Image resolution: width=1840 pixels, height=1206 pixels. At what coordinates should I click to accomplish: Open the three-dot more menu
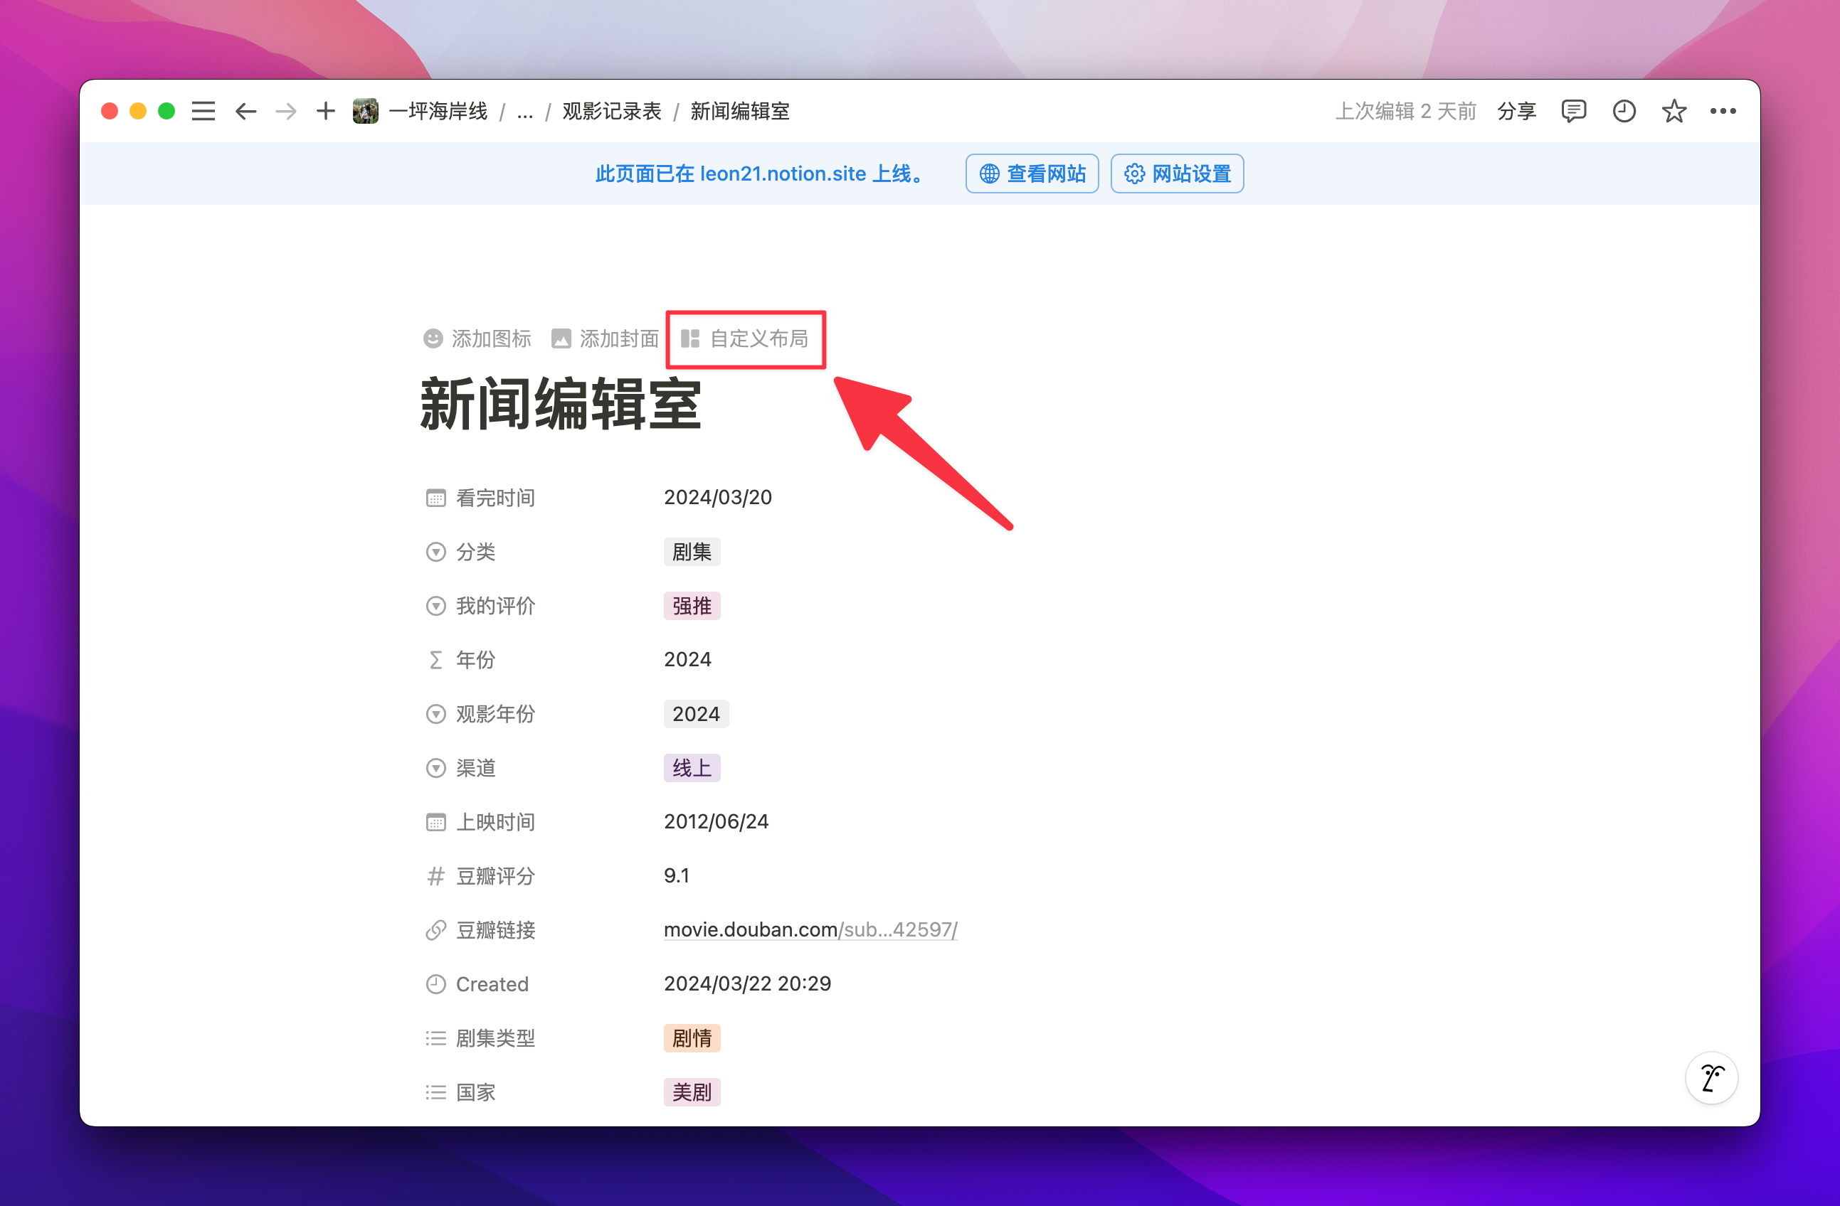pos(1723,111)
